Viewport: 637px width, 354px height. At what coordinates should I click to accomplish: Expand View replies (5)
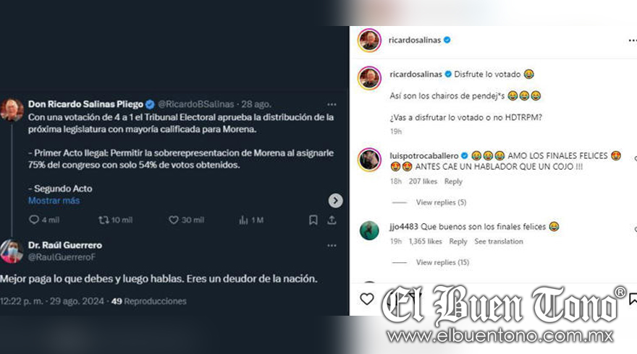pyautogui.click(x=441, y=202)
